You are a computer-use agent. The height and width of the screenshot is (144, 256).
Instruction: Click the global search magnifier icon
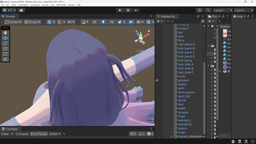pos(208,10)
